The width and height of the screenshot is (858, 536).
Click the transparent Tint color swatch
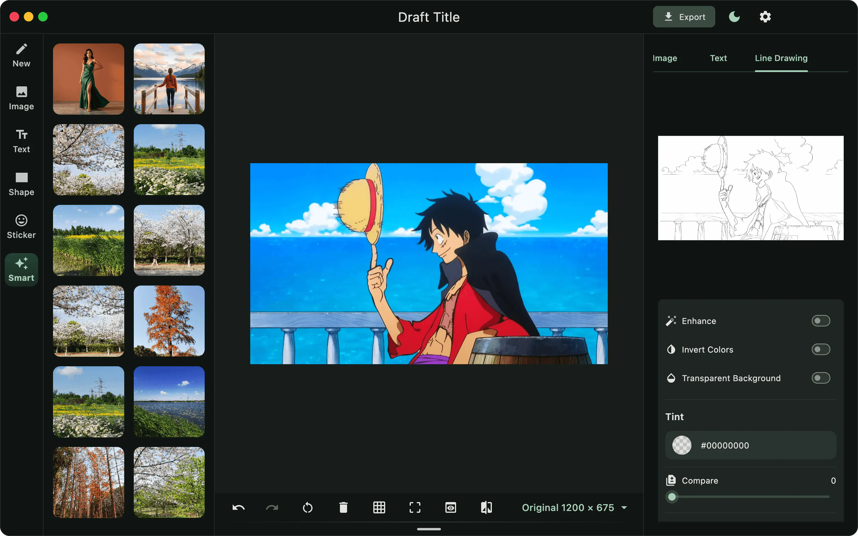click(x=682, y=445)
